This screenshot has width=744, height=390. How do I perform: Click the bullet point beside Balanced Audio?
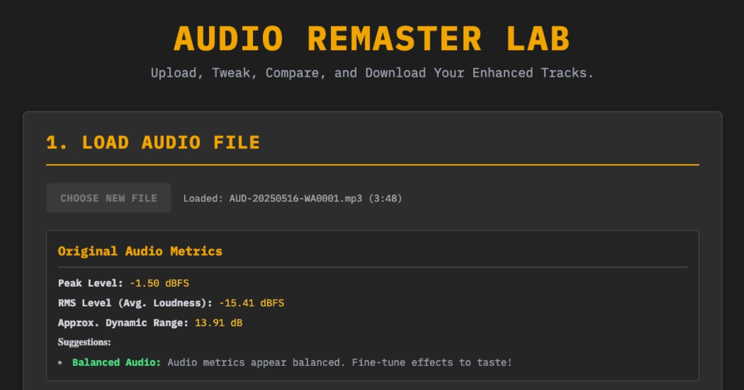coord(60,362)
